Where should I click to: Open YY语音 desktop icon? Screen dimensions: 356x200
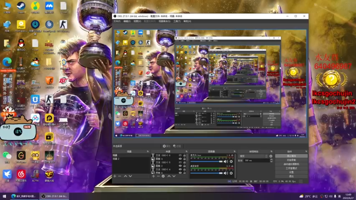tap(35, 157)
